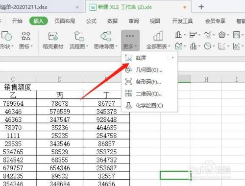Click cell with value 928448
The height and width of the screenshot is (186, 245).
[x=106, y=119]
